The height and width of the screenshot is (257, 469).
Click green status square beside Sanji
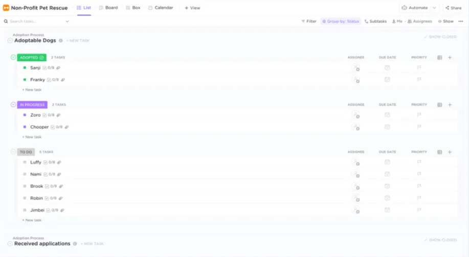click(25, 67)
